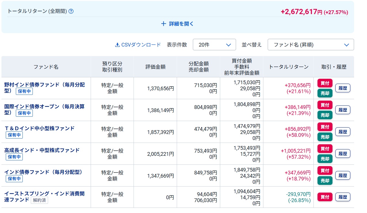
Task: Open 国際インド債券オープン fund link
Action: (44, 107)
